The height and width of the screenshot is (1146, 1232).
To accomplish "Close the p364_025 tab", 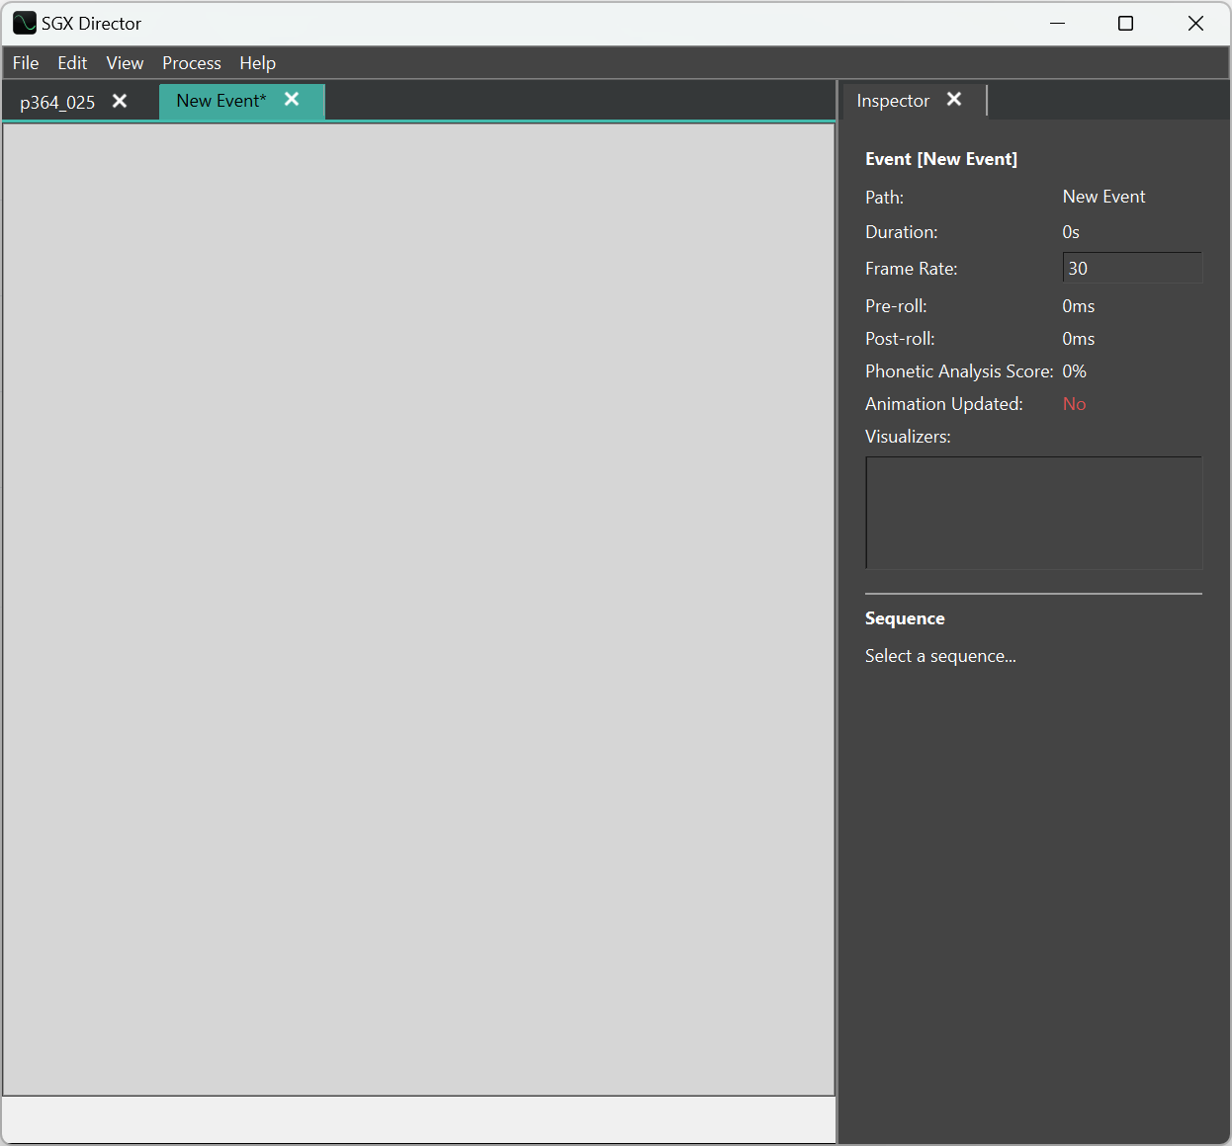I will (x=120, y=101).
